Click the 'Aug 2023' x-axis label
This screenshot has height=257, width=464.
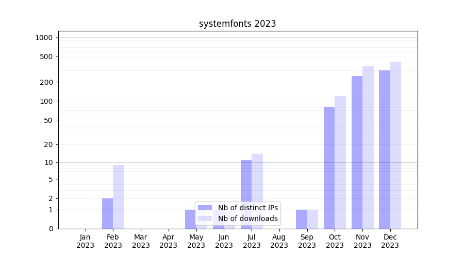tap(279, 241)
